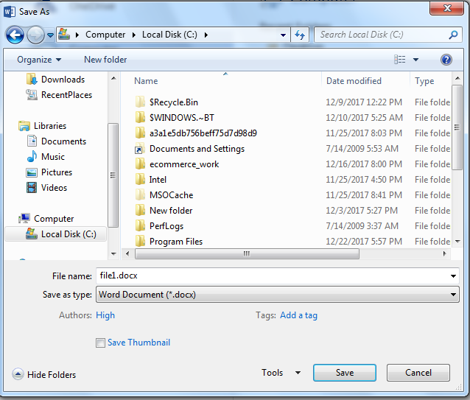This screenshot has height=400, width=470.
Task: Click the Save button
Action: pyautogui.click(x=345, y=373)
